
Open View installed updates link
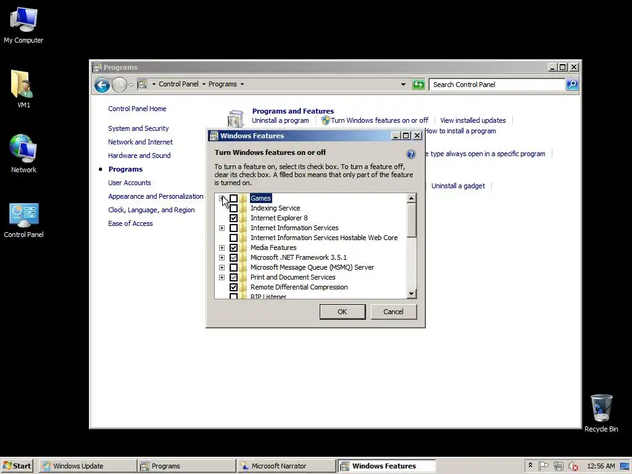click(x=473, y=120)
